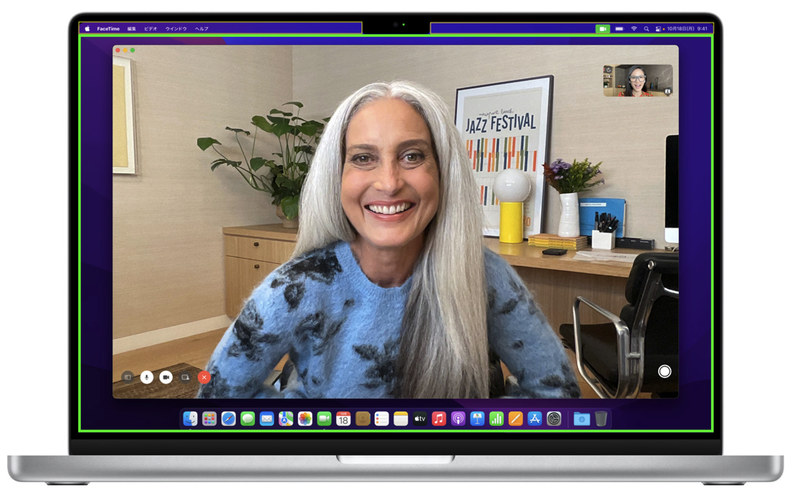
Task: Open the FaceTime menu
Action: pos(108,29)
